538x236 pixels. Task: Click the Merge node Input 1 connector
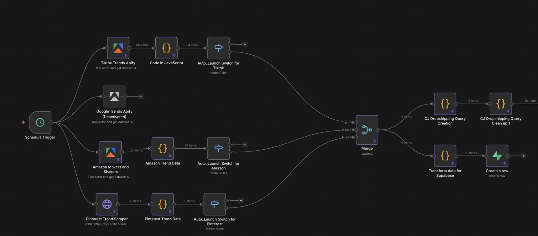356,122
